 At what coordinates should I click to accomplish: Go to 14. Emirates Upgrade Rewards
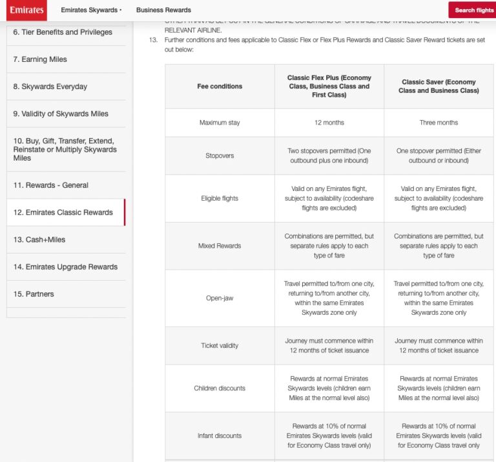point(65,266)
